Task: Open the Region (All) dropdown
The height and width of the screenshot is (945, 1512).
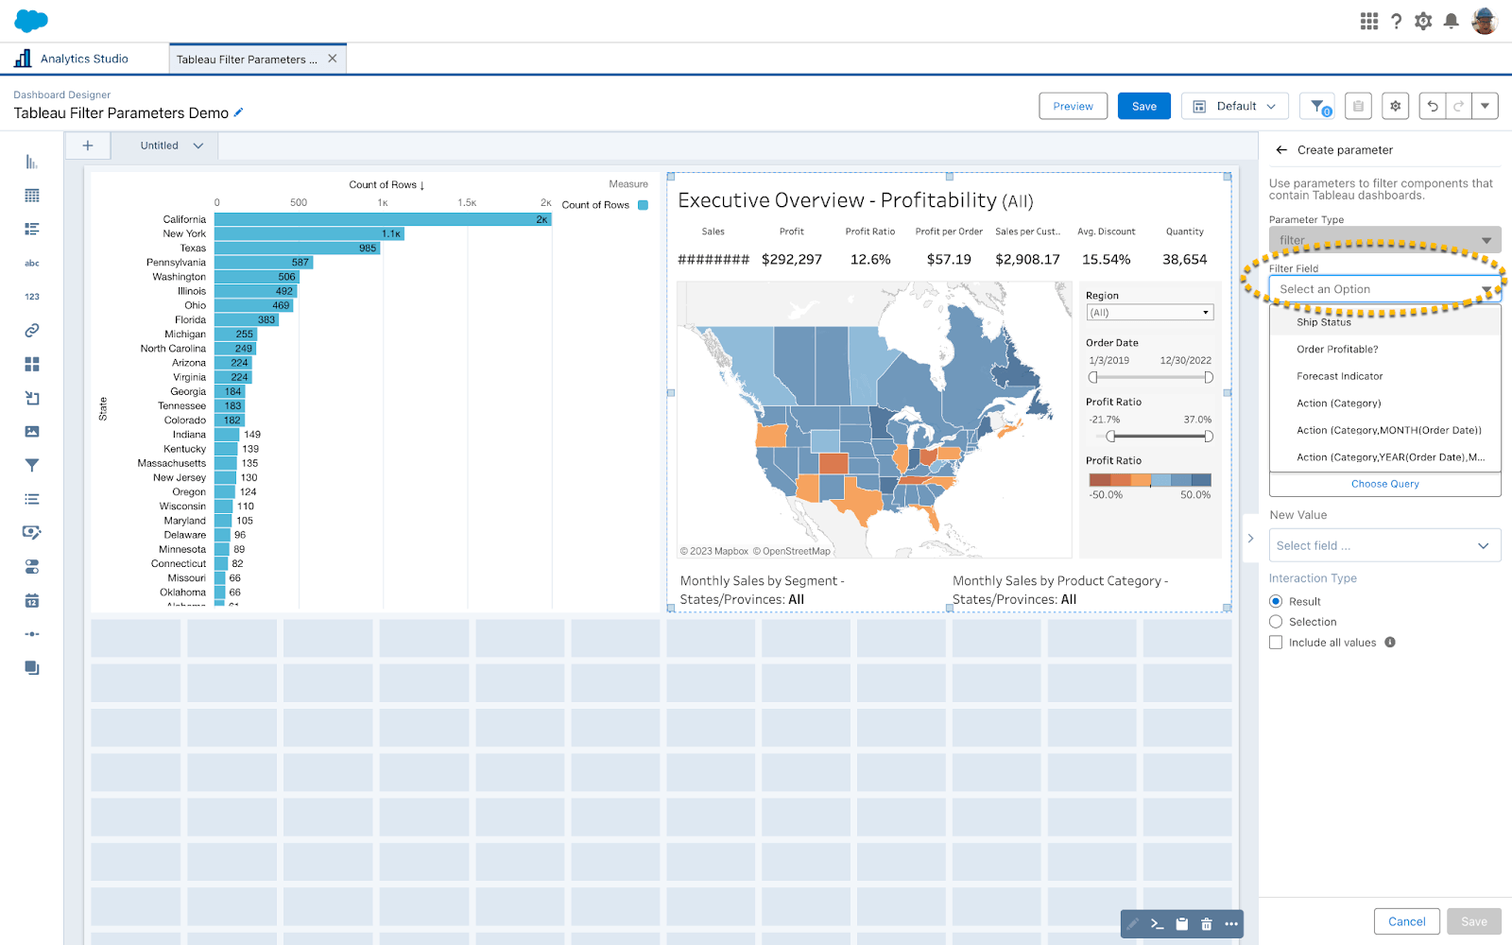Action: pyautogui.click(x=1149, y=313)
